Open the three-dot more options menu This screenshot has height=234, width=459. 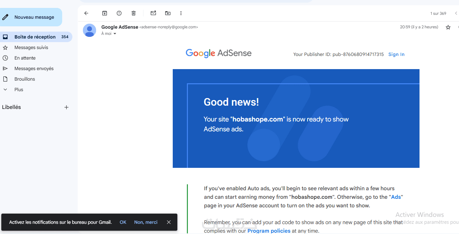pyautogui.click(x=181, y=13)
